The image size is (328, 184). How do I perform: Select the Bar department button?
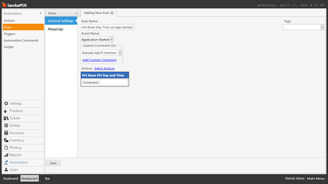48,179
